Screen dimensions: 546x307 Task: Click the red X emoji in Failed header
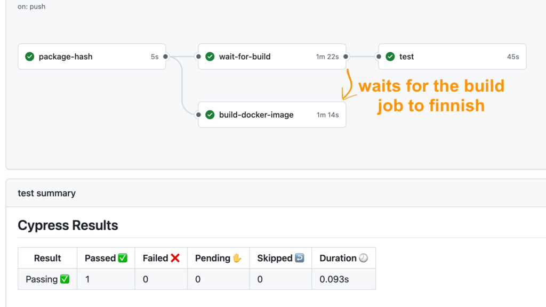point(176,257)
